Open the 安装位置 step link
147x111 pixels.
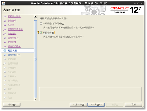point(12,42)
